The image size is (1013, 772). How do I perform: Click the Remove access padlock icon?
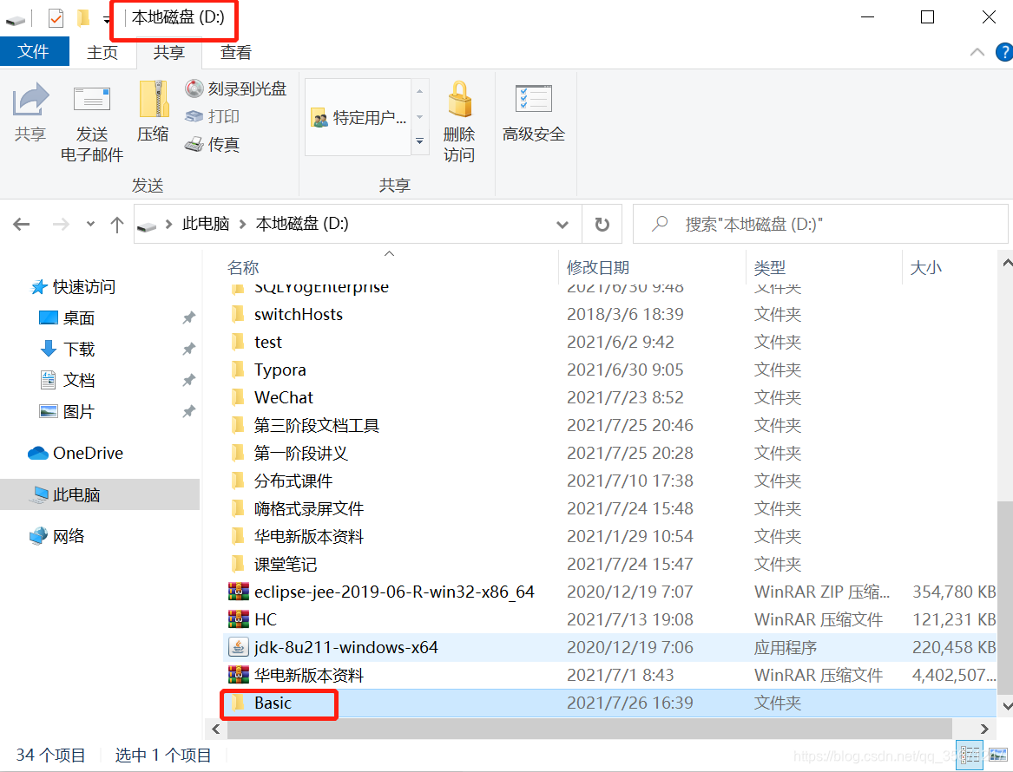[459, 99]
